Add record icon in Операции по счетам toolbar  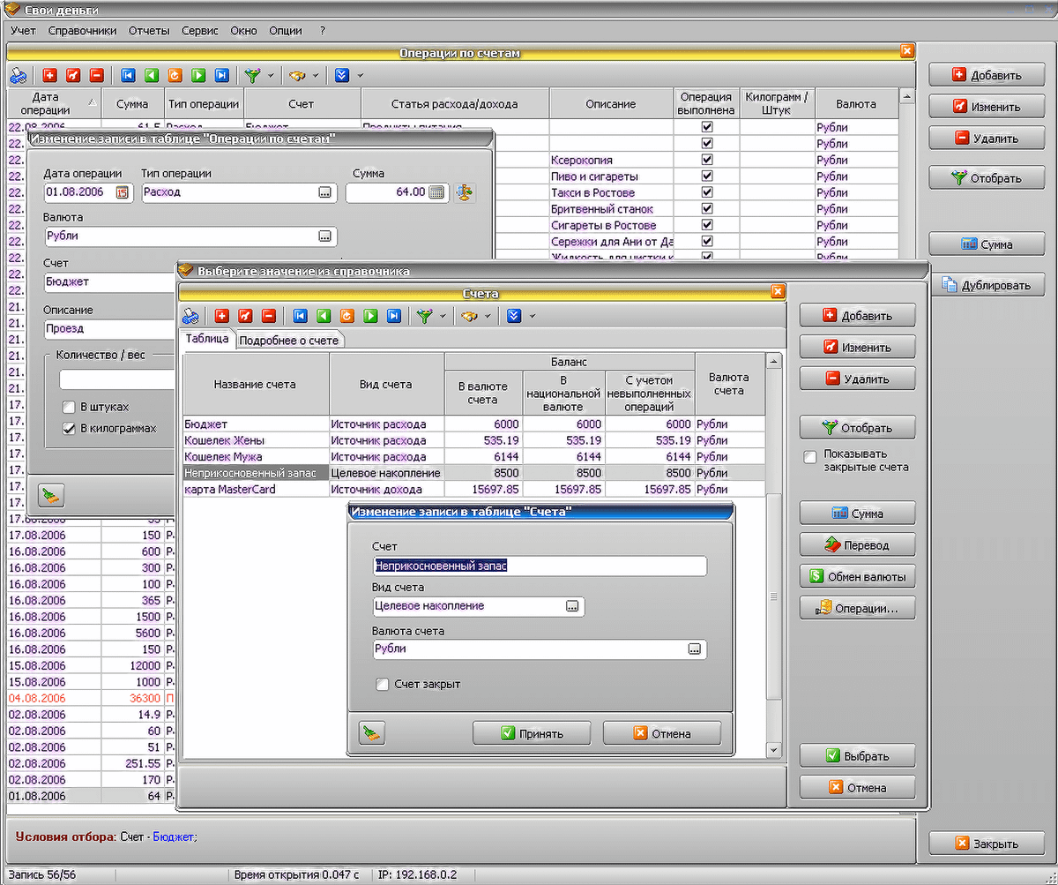pyautogui.click(x=49, y=76)
